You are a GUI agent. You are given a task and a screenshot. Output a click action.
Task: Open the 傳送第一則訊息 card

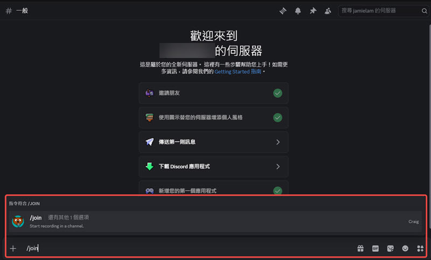click(x=213, y=142)
